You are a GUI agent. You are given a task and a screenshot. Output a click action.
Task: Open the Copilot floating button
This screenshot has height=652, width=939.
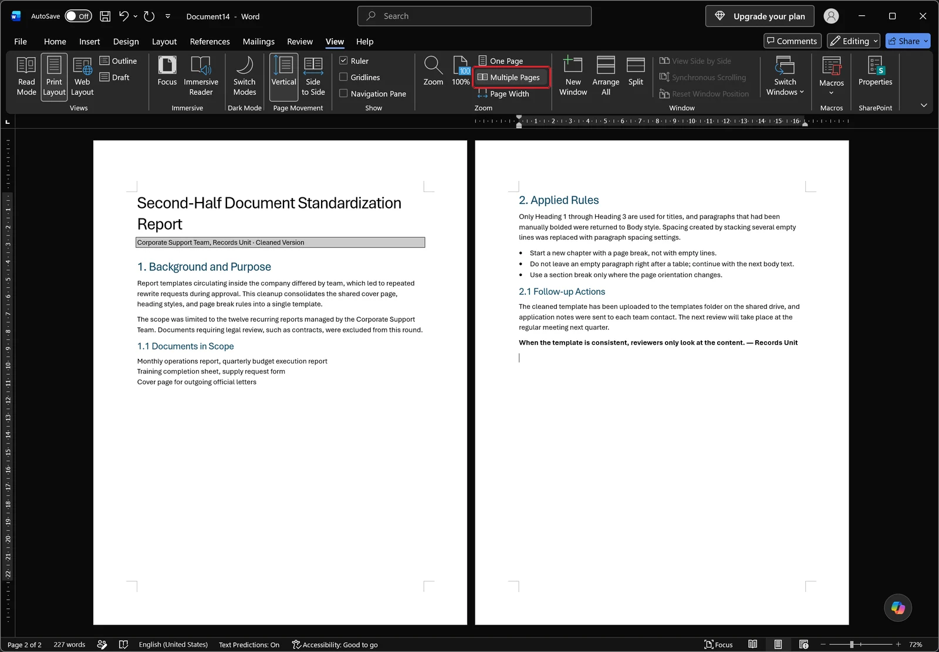pos(898,607)
